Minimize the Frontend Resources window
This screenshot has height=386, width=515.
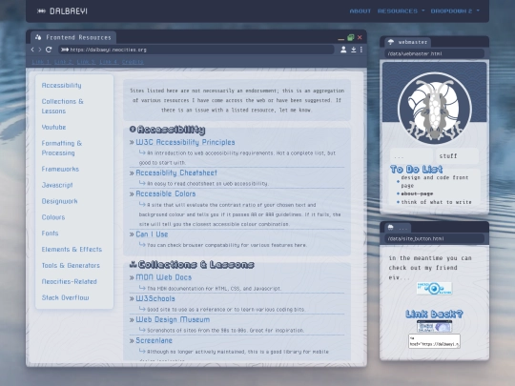point(340,39)
